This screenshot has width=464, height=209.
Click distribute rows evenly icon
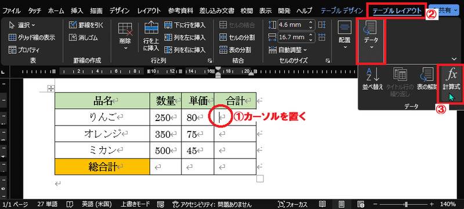(322, 25)
